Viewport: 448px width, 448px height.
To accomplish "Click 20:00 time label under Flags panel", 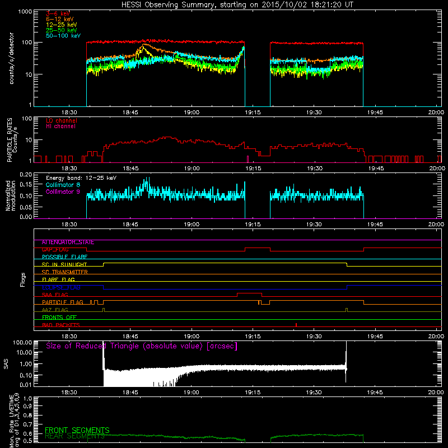I will (436, 337).
